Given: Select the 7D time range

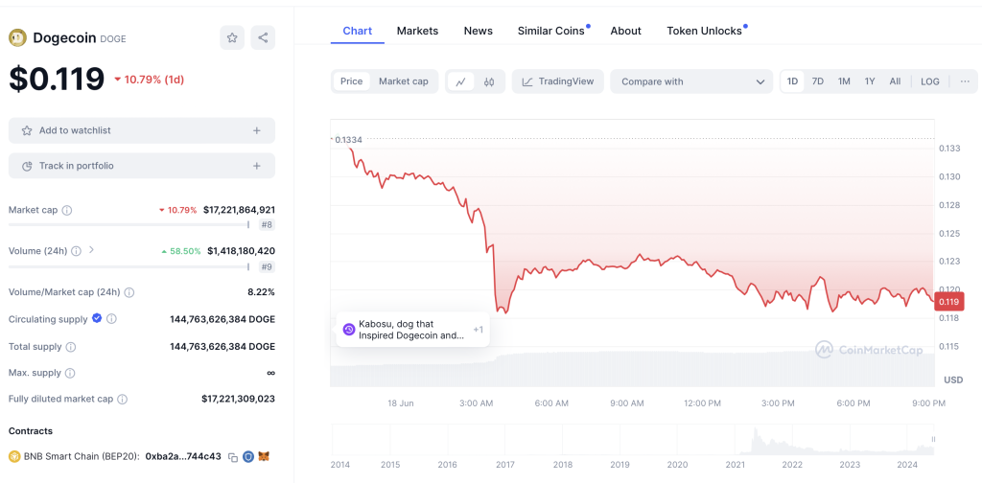Looking at the screenshot, I should [x=817, y=81].
